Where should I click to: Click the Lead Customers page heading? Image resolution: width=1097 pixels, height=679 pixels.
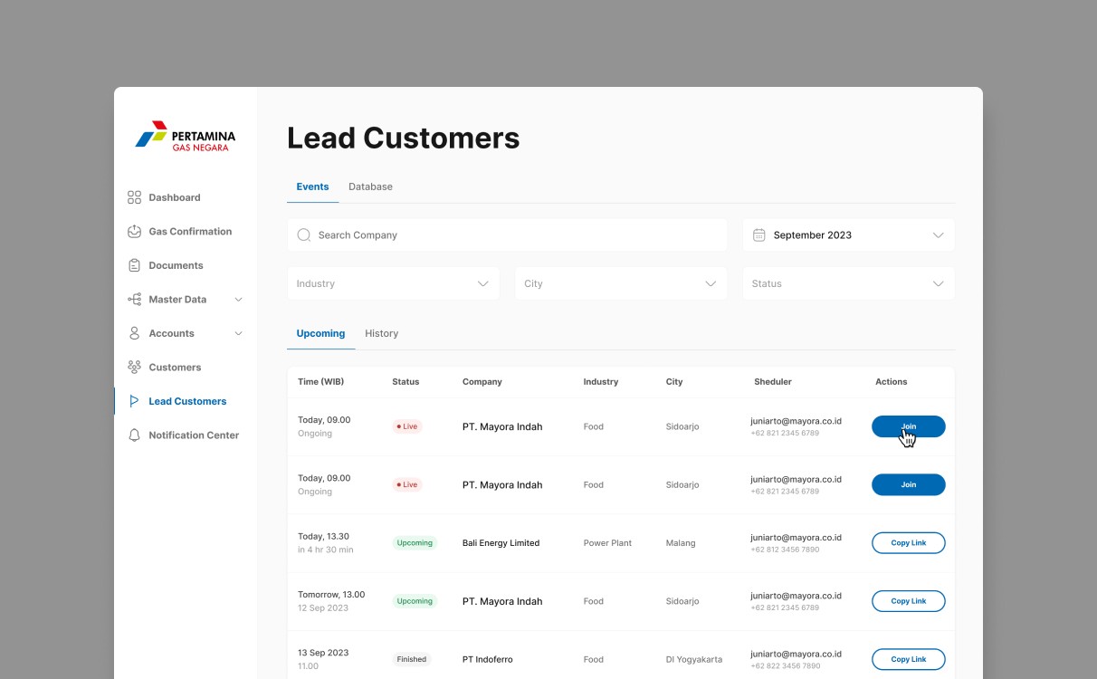pos(404,138)
